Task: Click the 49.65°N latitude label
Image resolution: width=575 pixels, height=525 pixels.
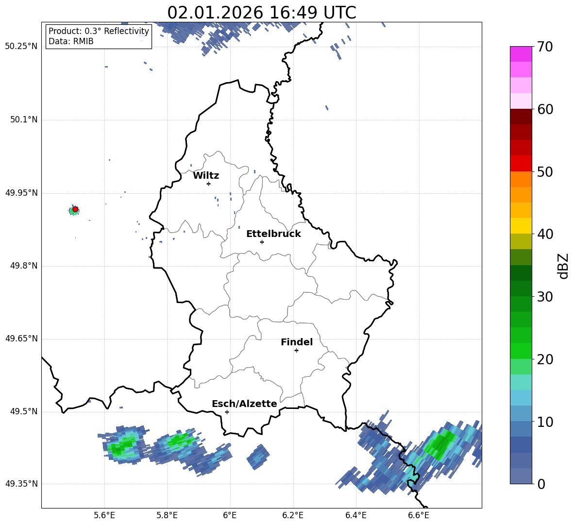Action: (21, 339)
